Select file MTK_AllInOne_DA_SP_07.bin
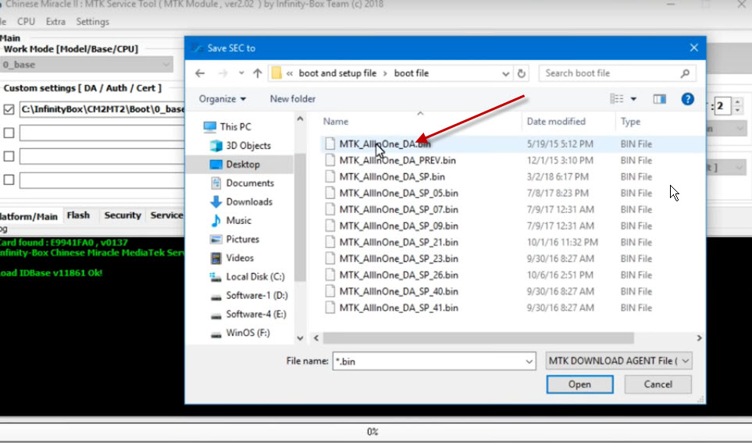The image size is (752, 443). point(398,209)
